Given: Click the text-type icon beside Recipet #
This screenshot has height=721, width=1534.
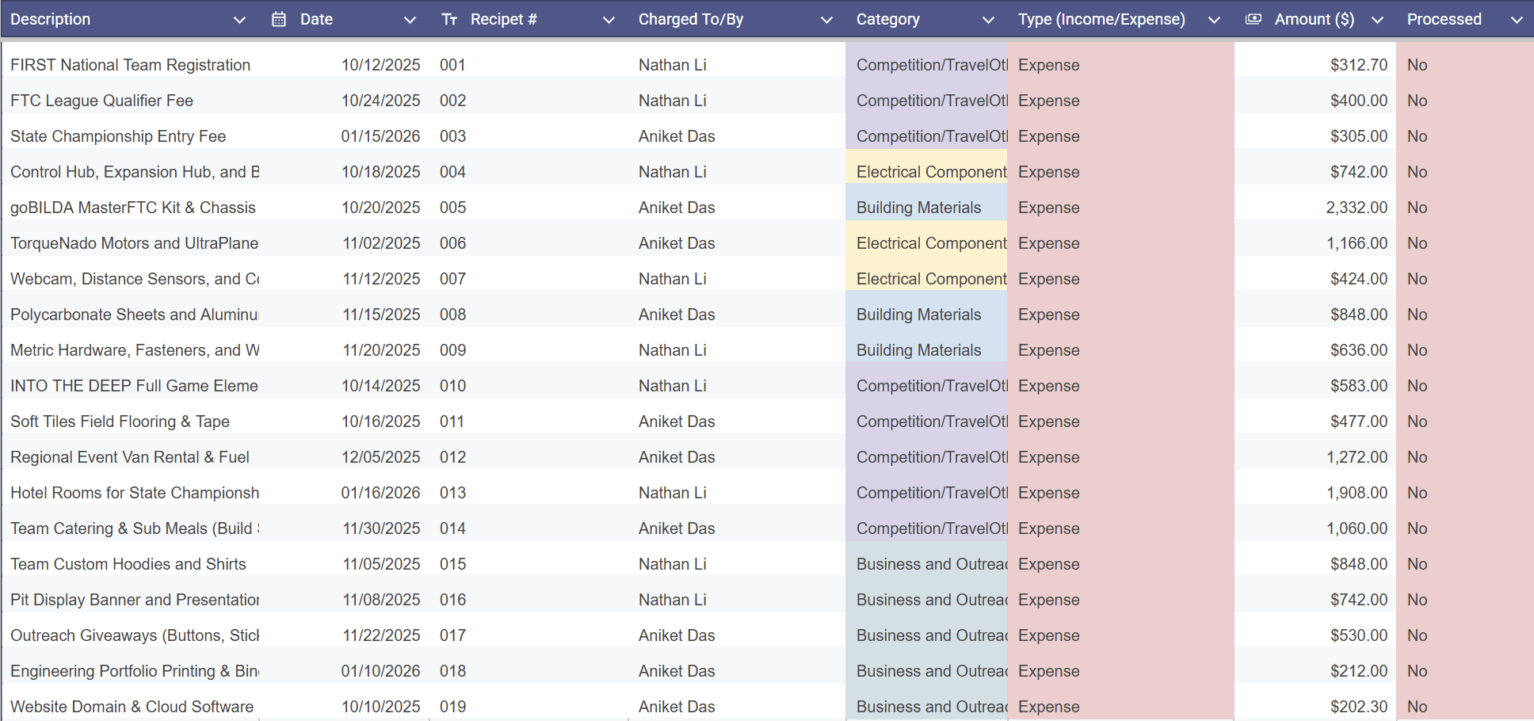Looking at the screenshot, I should click(x=449, y=19).
